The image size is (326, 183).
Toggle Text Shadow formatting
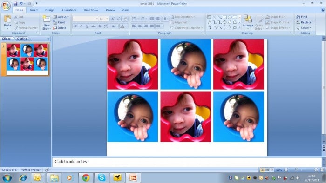point(100,26)
